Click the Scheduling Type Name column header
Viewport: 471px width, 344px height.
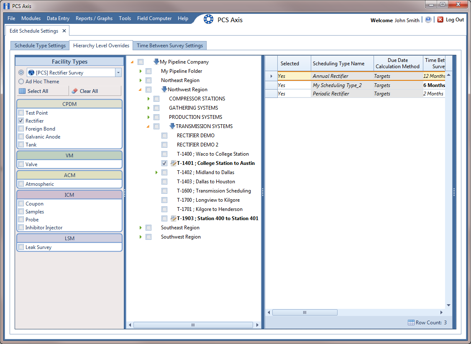coord(342,63)
